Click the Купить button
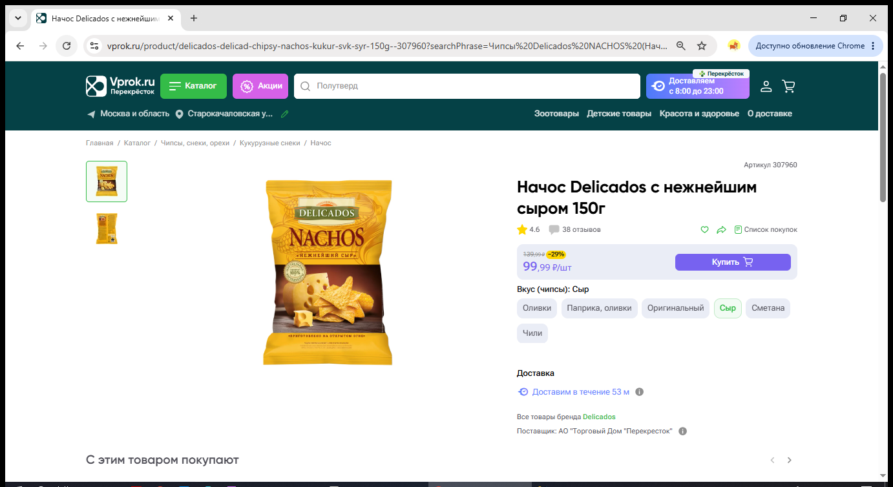 733,262
